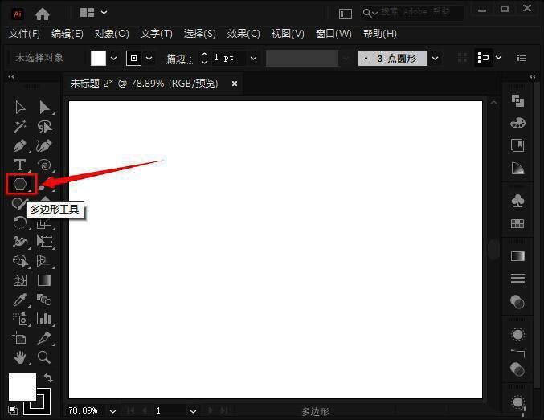Viewport: 544px width, 420px height.
Task: Expand the align options dropdown arrow
Action: tap(498, 58)
